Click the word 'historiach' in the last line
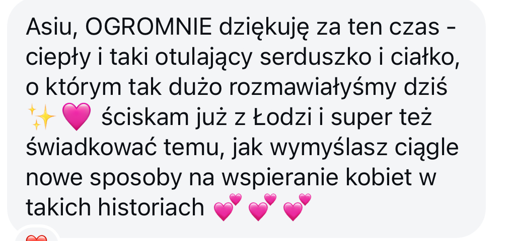Image resolution: width=512 pixels, height=241 pixels. [151, 207]
